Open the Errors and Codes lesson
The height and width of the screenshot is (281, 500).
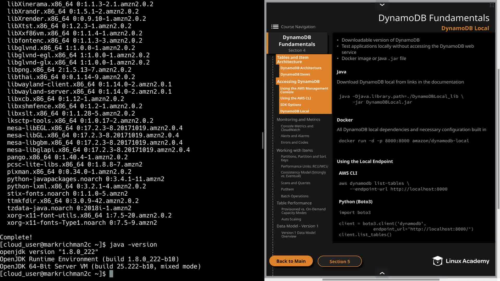pos(294,142)
